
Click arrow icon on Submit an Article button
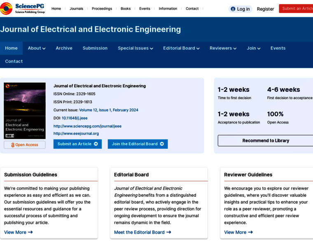(96, 144)
